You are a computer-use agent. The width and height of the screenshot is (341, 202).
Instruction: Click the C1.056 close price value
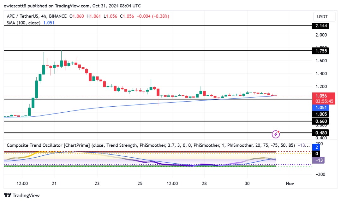[x=127, y=16]
